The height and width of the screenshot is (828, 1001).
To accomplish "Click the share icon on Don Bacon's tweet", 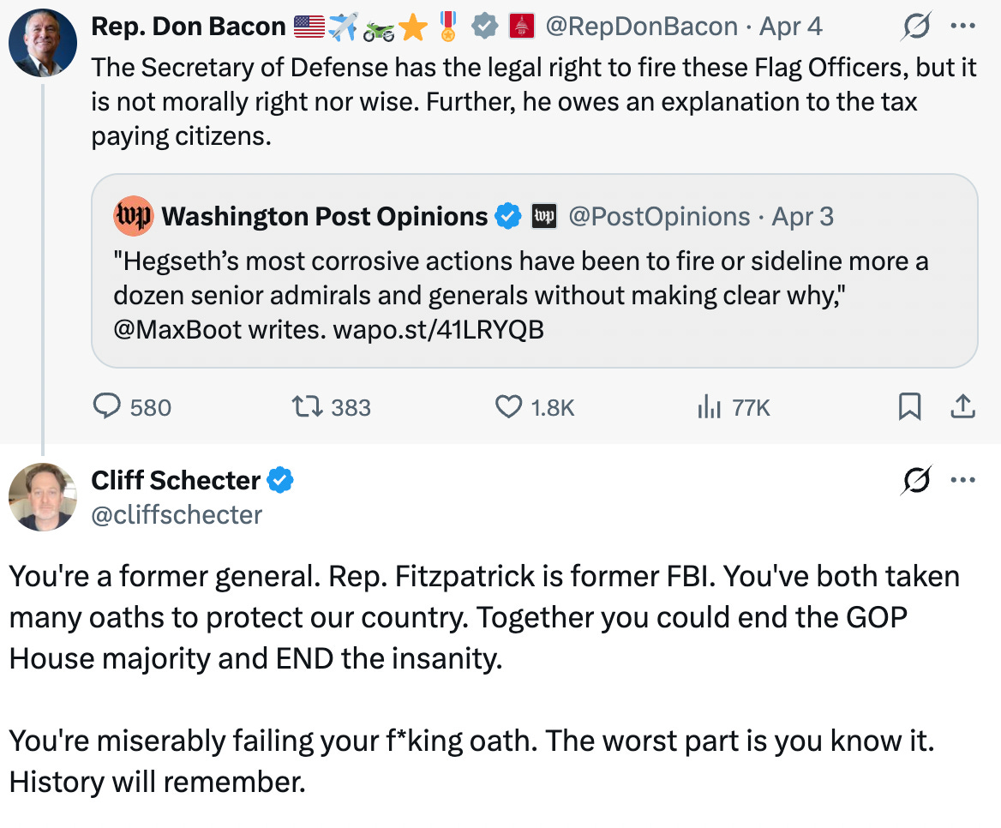I will coord(963,406).
